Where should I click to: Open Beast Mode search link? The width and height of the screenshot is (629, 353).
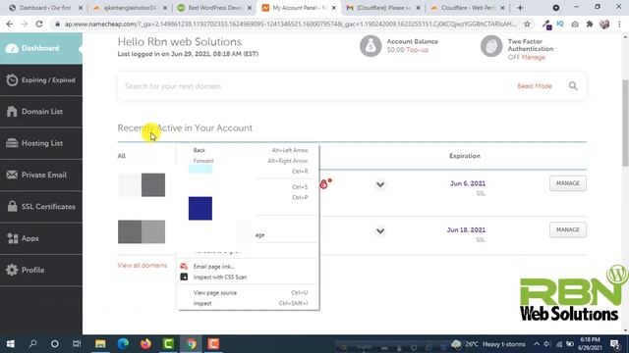tap(535, 86)
